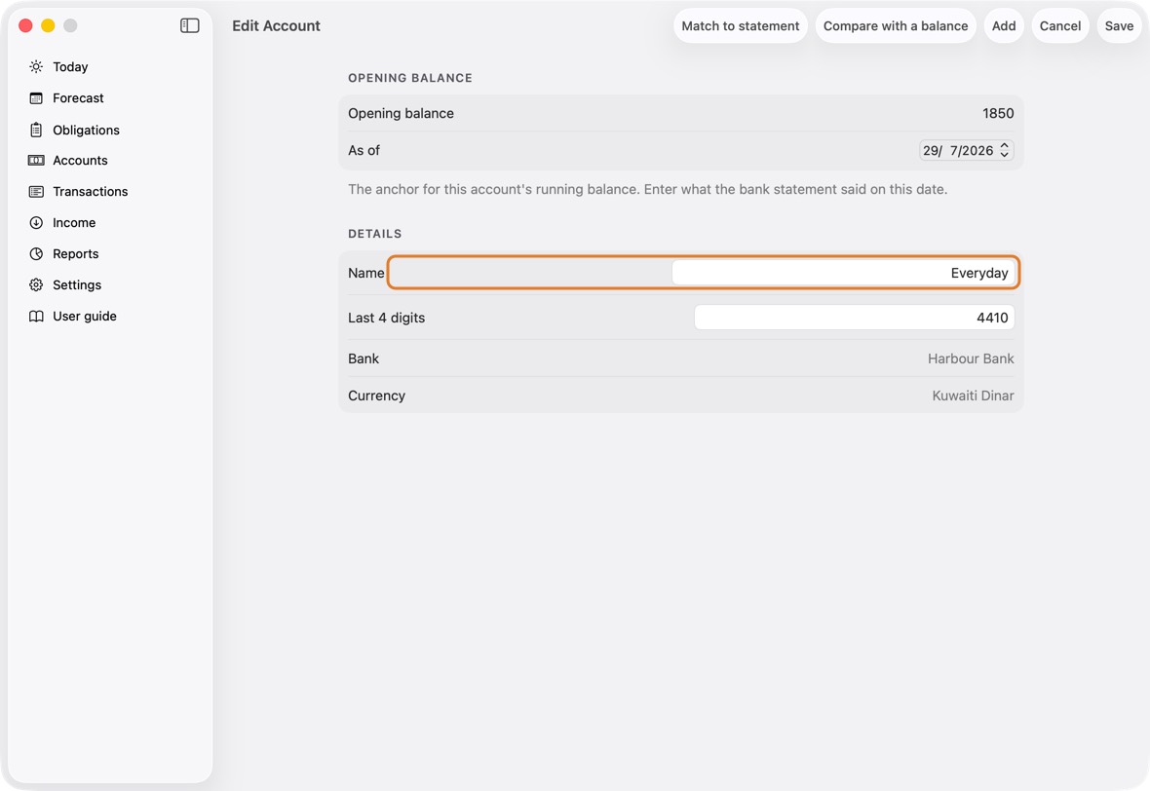
Task: Select the Income arrow icon
Action: (36, 223)
